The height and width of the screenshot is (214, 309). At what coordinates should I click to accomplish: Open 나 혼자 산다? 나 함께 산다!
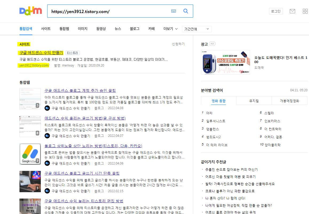click(225, 198)
